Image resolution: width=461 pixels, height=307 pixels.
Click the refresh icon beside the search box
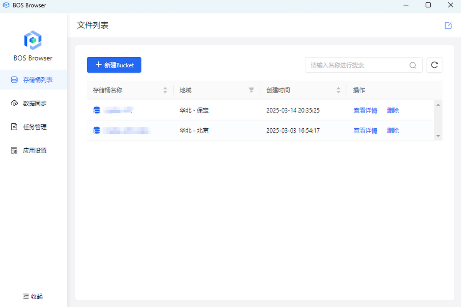point(434,65)
